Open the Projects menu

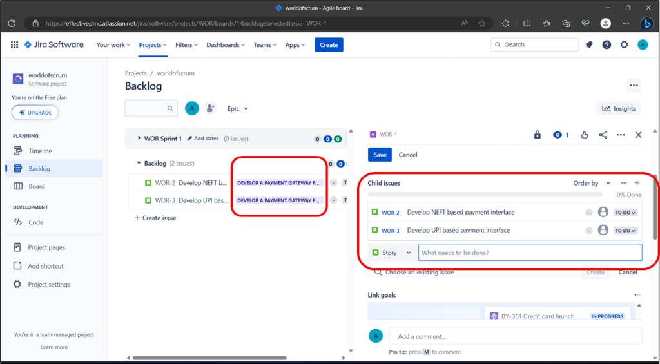[x=153, y=44]
